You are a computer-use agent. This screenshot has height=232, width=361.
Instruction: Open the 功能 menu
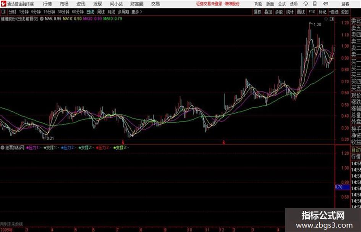tap(258, 4)
